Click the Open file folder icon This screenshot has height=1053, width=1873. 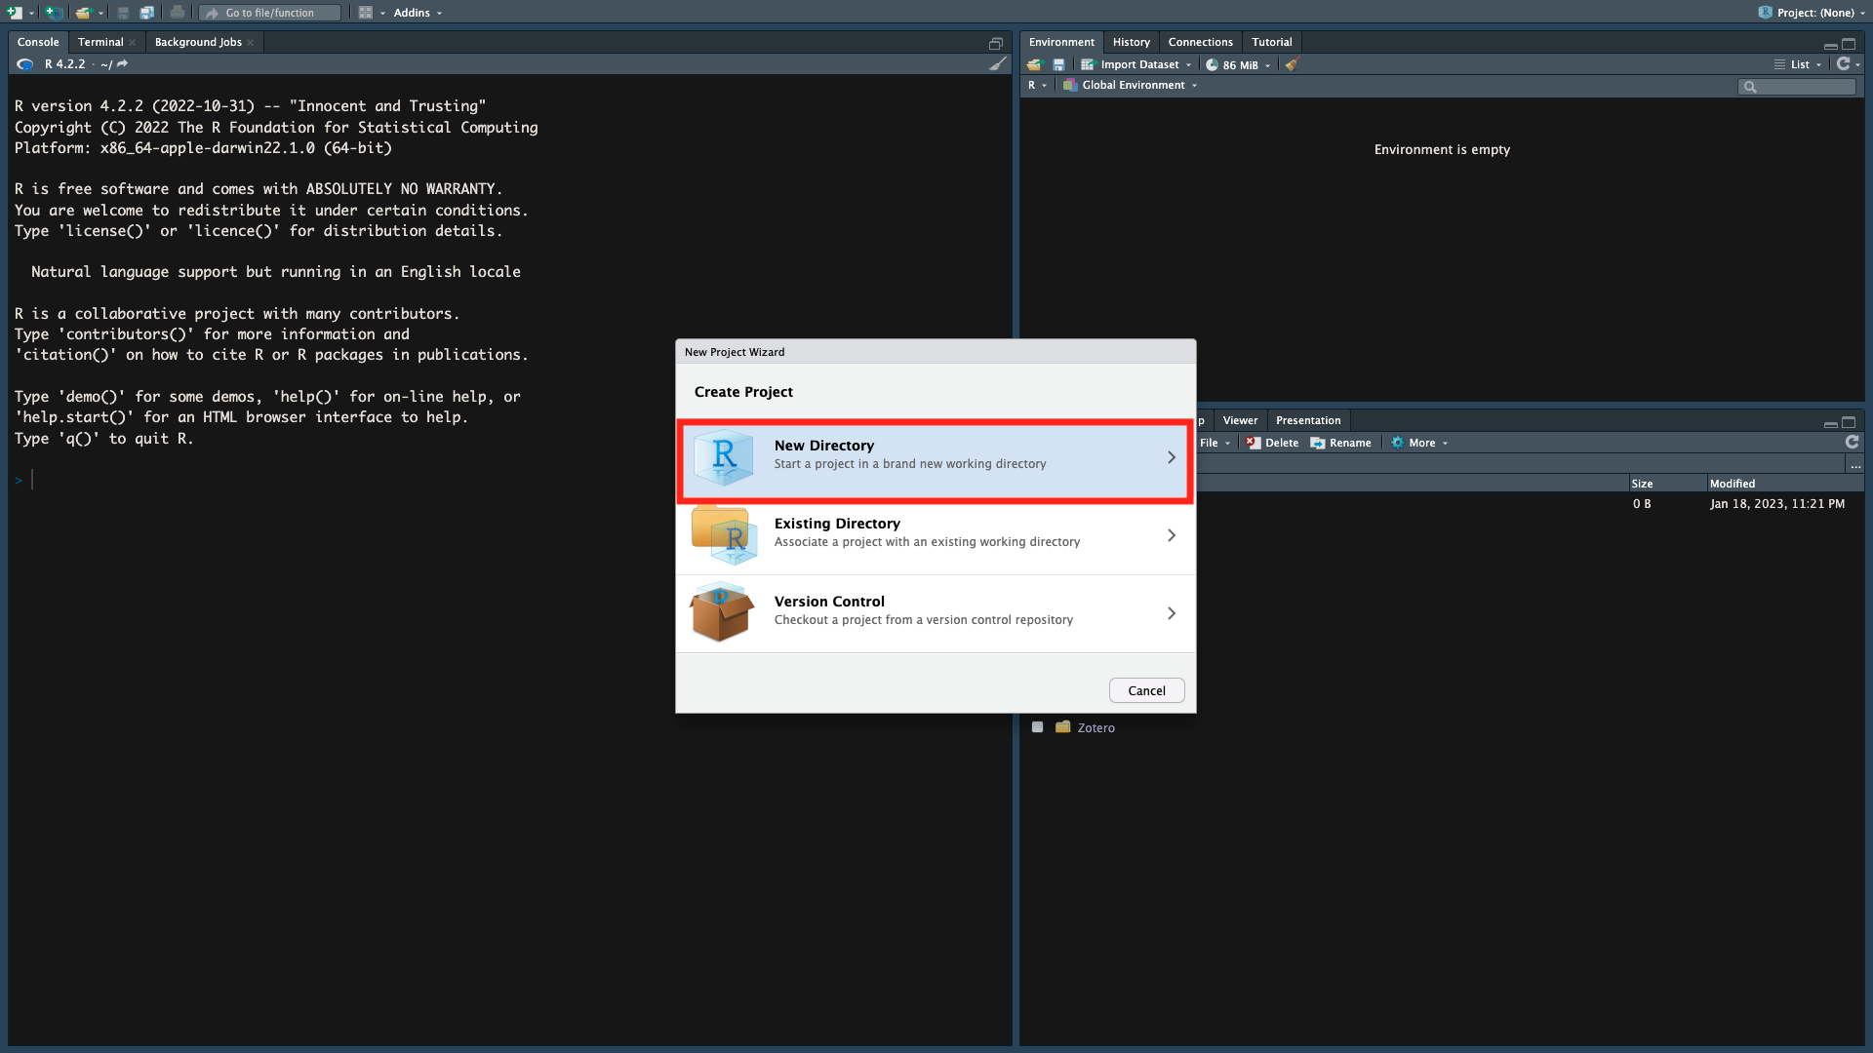click(83, 13)
